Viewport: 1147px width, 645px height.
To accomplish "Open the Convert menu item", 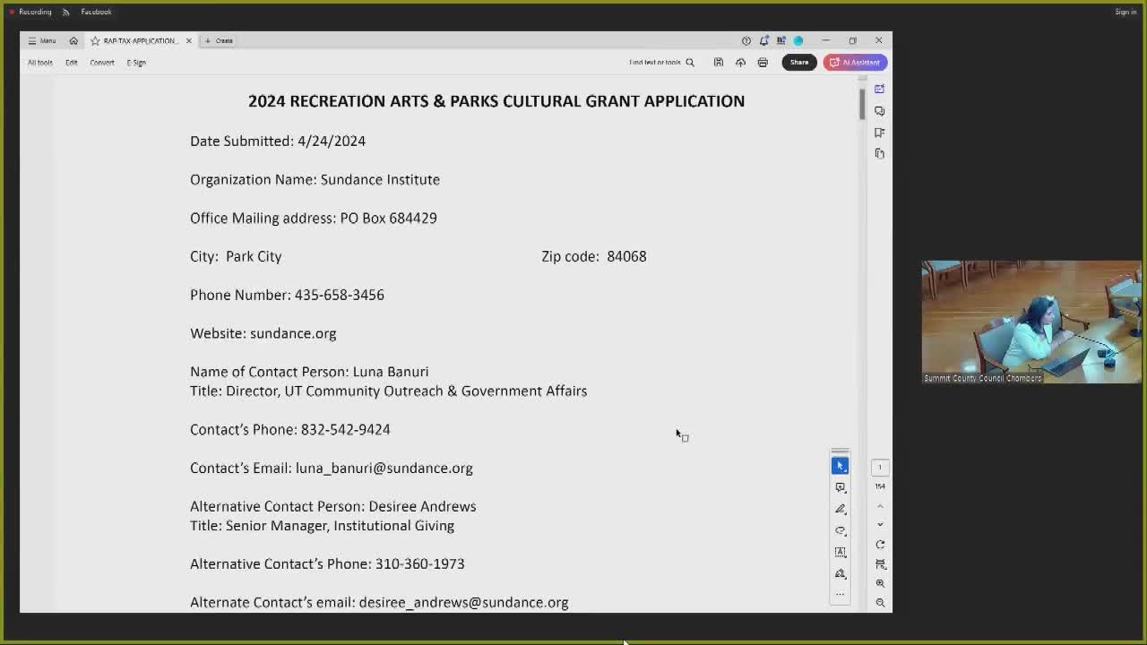I will (x=101, y=63).
